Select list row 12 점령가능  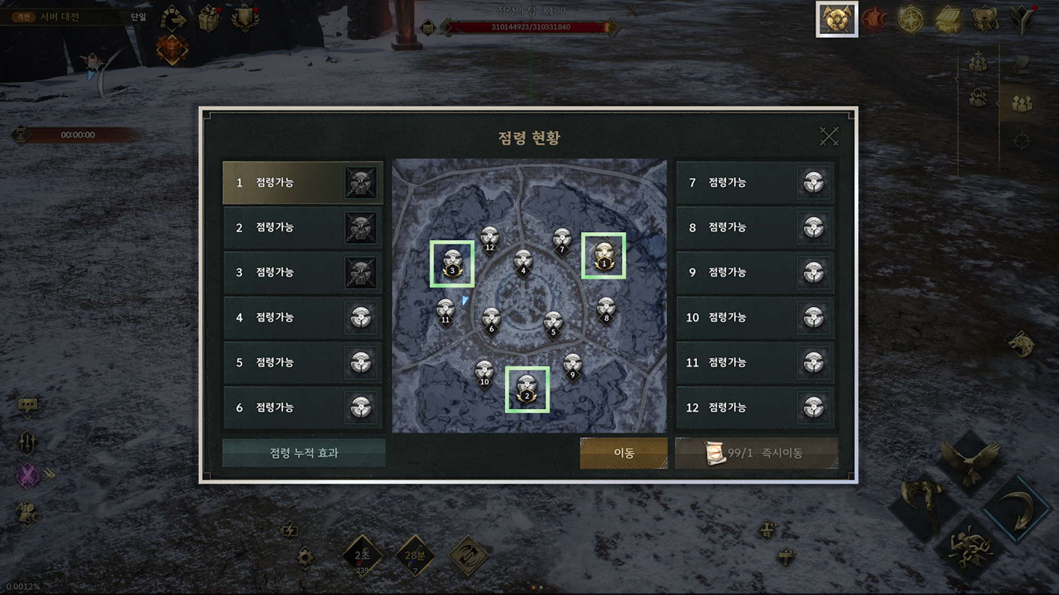click(756, 408)
